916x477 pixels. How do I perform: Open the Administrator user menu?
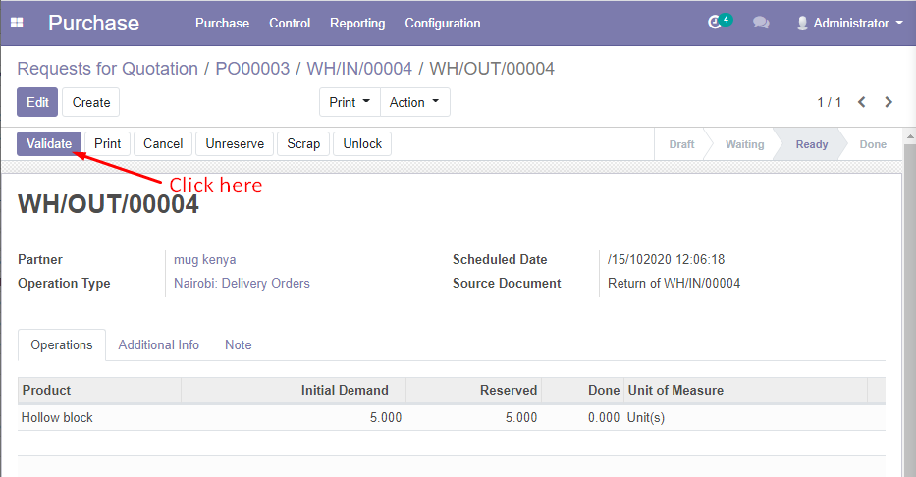[x=850, y=23]
